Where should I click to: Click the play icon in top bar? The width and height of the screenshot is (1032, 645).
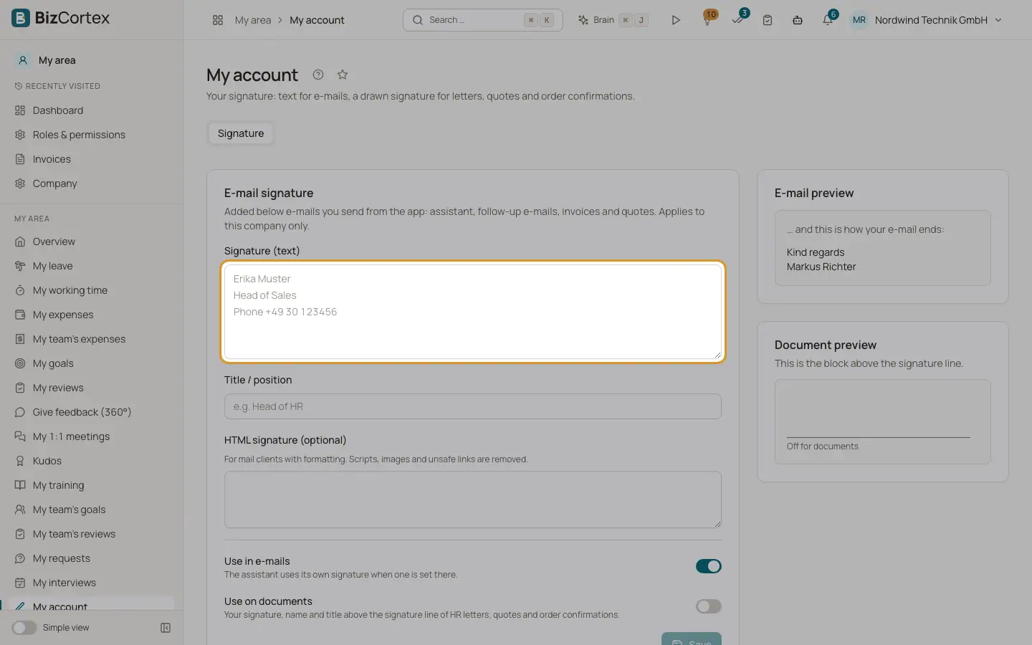[675, 20]
